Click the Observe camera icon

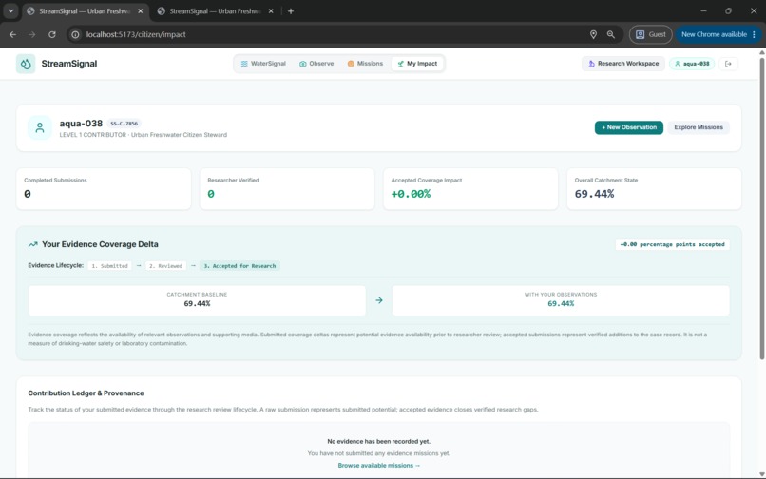pos(303,64)
